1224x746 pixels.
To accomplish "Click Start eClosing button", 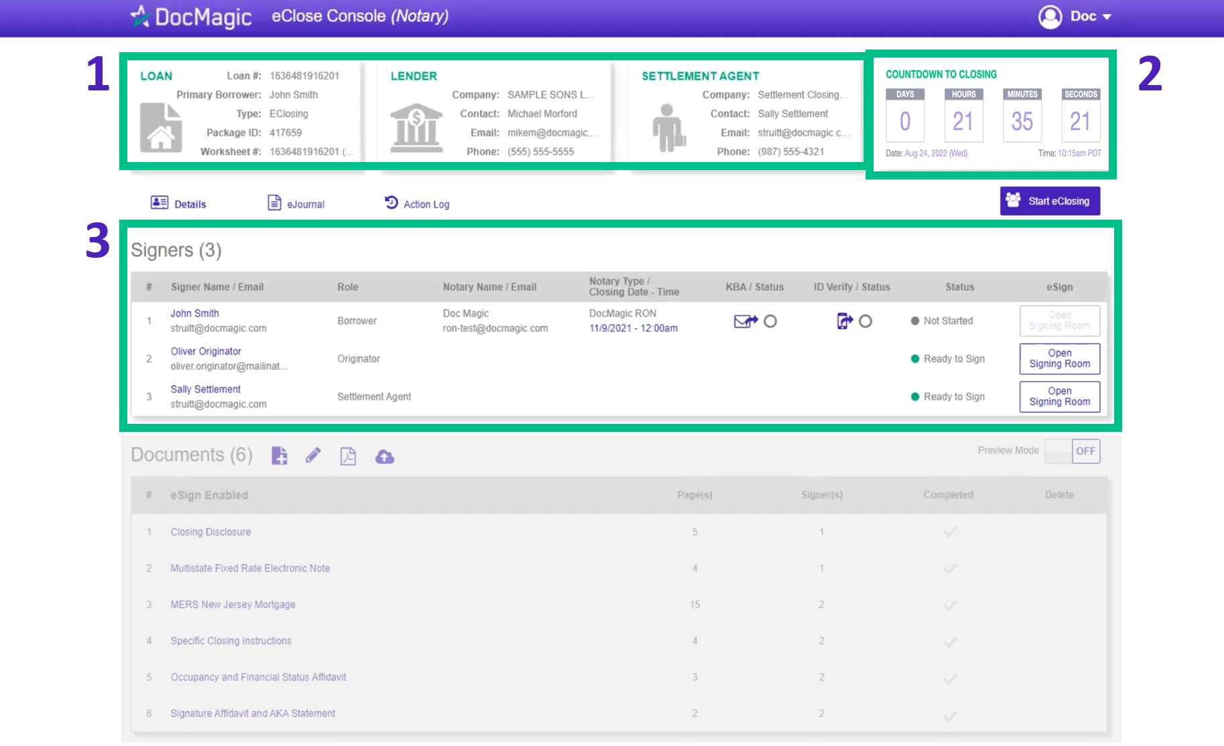I will click(1050, 201).
